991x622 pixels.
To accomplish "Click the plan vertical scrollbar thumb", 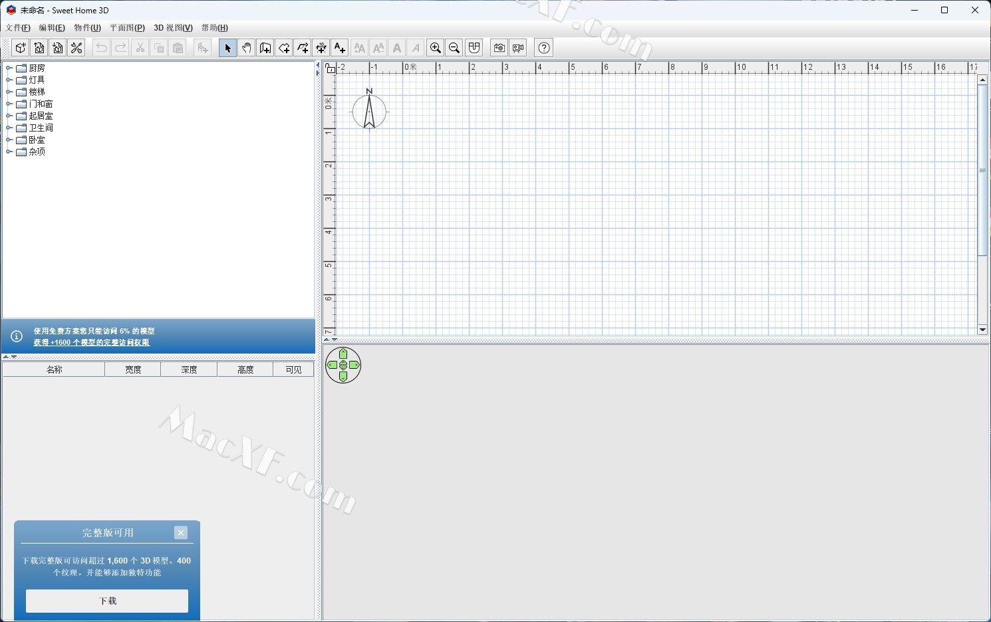I will coord(982,170).
